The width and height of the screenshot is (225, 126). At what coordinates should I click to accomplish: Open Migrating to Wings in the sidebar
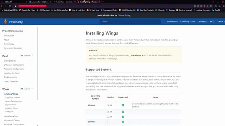12,120
